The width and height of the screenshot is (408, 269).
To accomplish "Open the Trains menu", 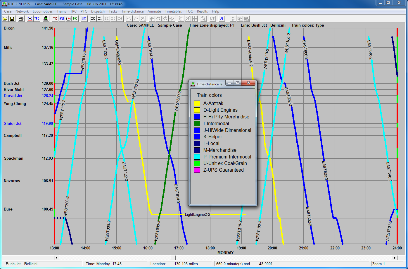I will point(61,11).
